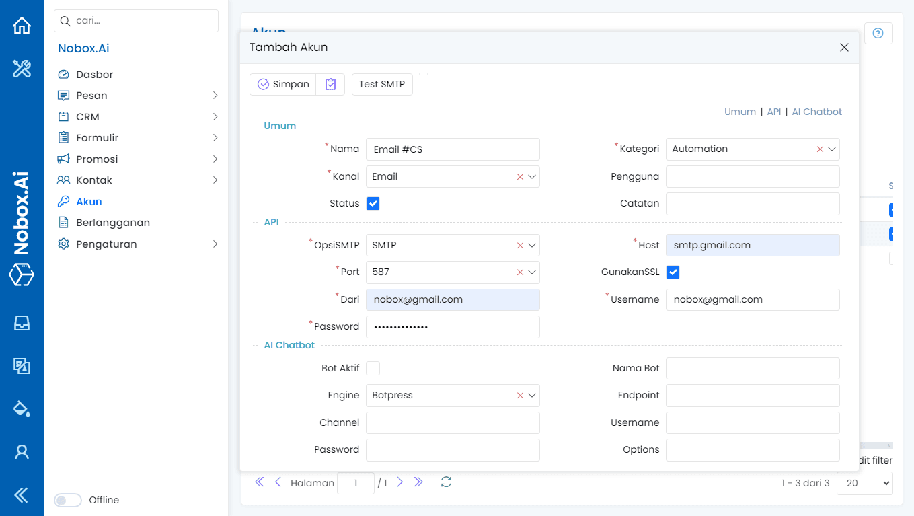The height and width of the screenshot is (516, 914).
Task: Select the paint bucket icon in sidebar
Action: [22, 408]
